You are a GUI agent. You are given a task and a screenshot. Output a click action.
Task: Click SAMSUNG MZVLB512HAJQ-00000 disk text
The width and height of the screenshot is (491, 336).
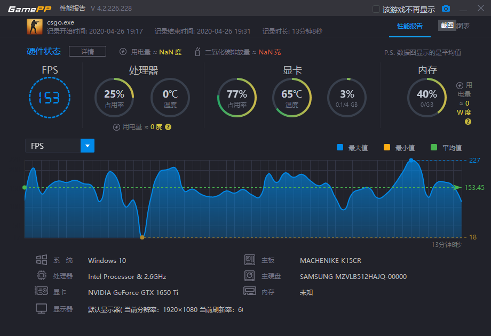pyautogui.click(x=353, y=277)
